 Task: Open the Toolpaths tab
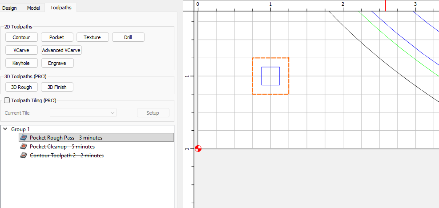pyautogui.click(x=60, y=8)
